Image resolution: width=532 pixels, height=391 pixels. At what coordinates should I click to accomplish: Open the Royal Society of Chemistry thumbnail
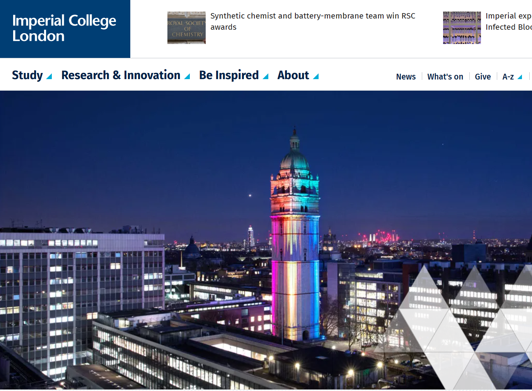186,28
